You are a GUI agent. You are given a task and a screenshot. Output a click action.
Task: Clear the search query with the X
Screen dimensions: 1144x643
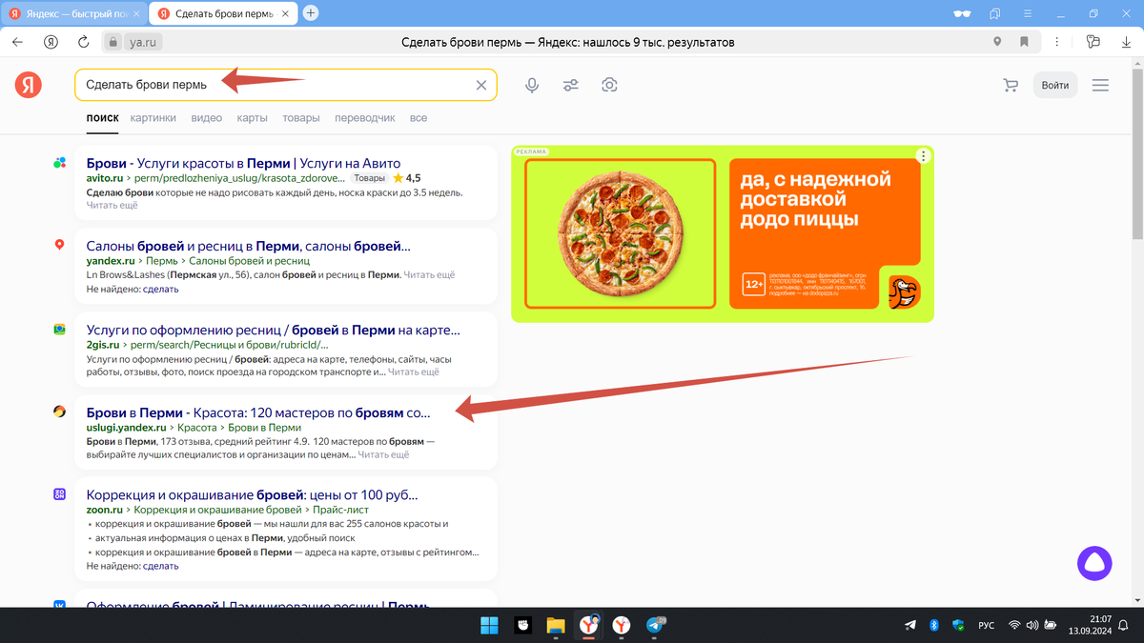(481, 85)
